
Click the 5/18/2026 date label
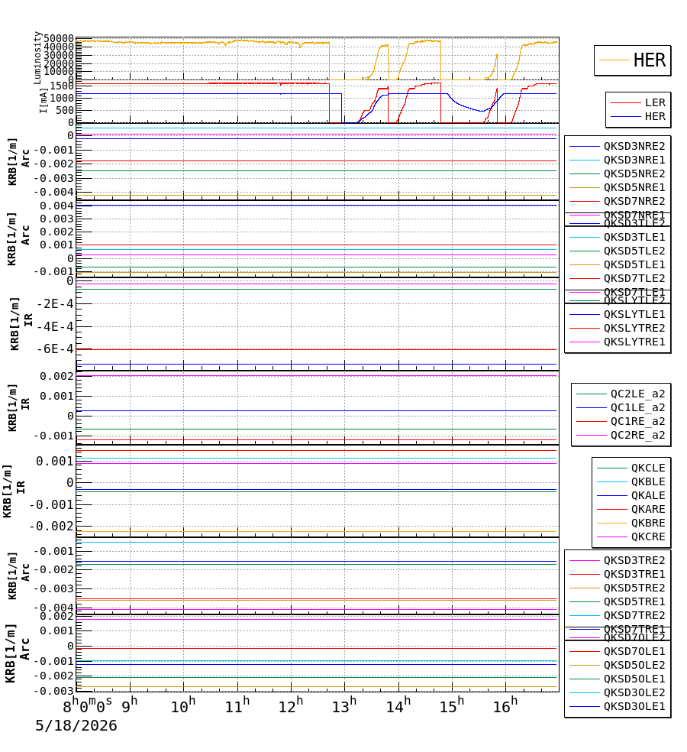point(76,725)
